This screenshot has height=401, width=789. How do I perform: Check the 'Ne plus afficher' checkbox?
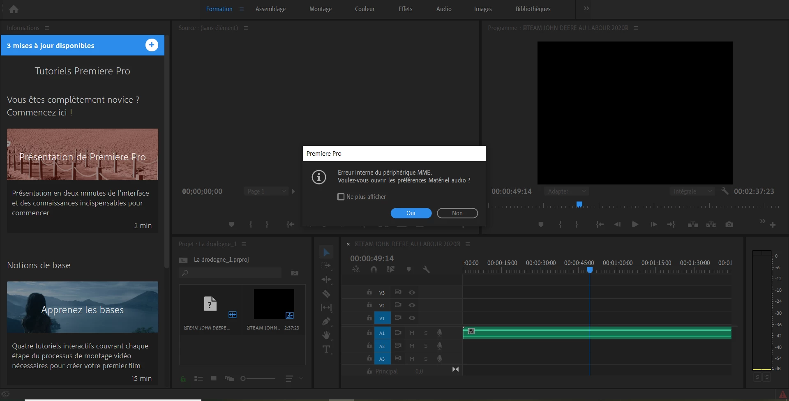pyautogui.click(x=341, y=197)
